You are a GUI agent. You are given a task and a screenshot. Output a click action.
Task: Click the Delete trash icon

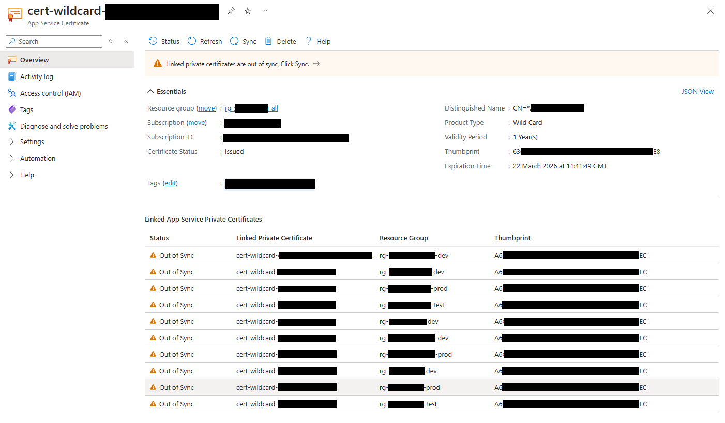point(268,41)
